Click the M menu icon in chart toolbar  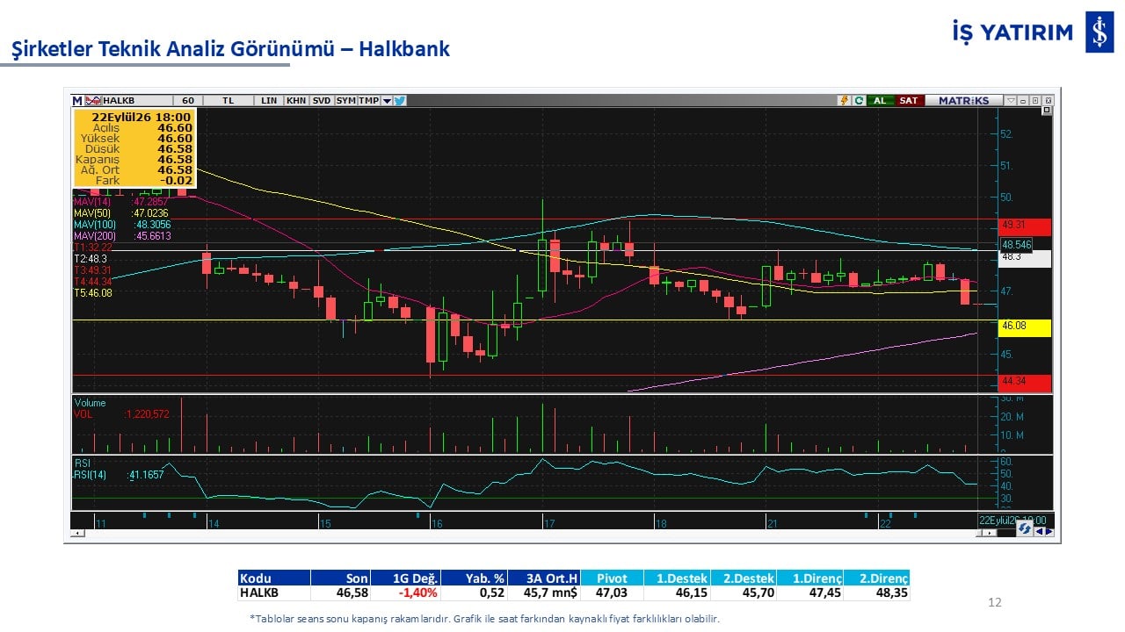point(77,100)
